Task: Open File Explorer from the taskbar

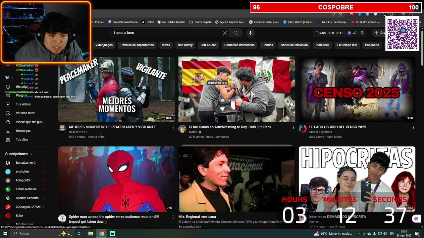Action: pyautogui.click(x=91, y=234)
